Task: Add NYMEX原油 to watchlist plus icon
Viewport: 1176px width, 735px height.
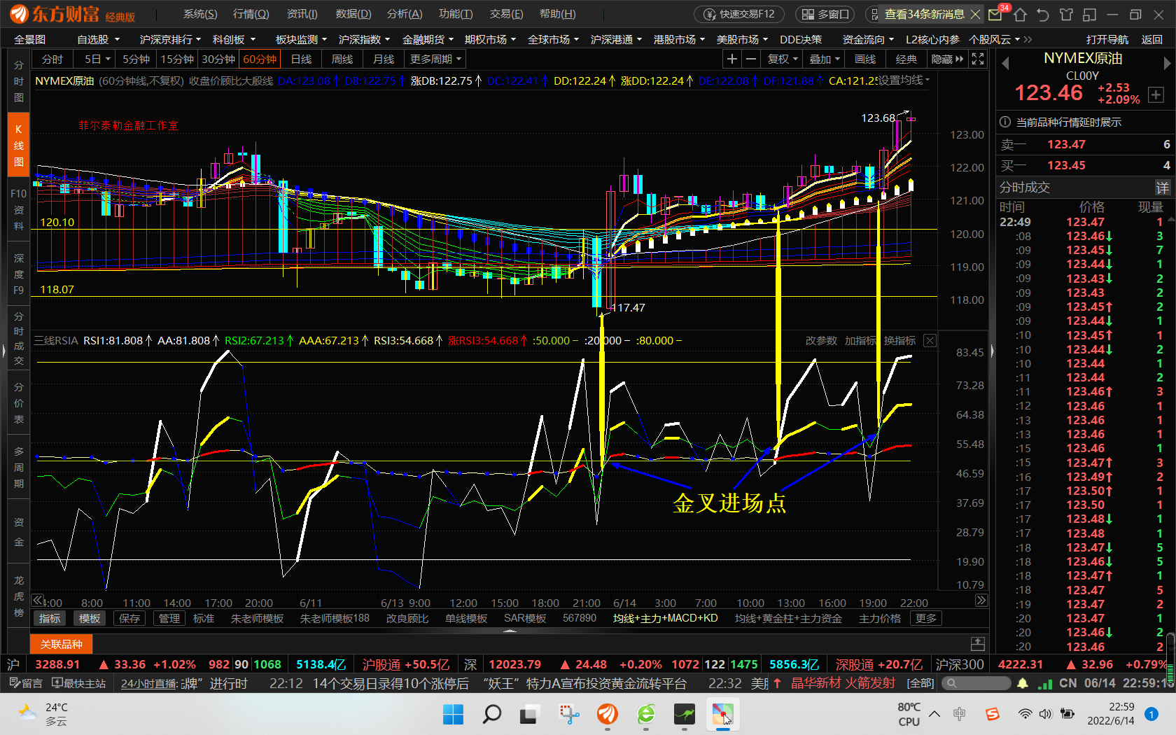Action: [x=1156, y=94]
